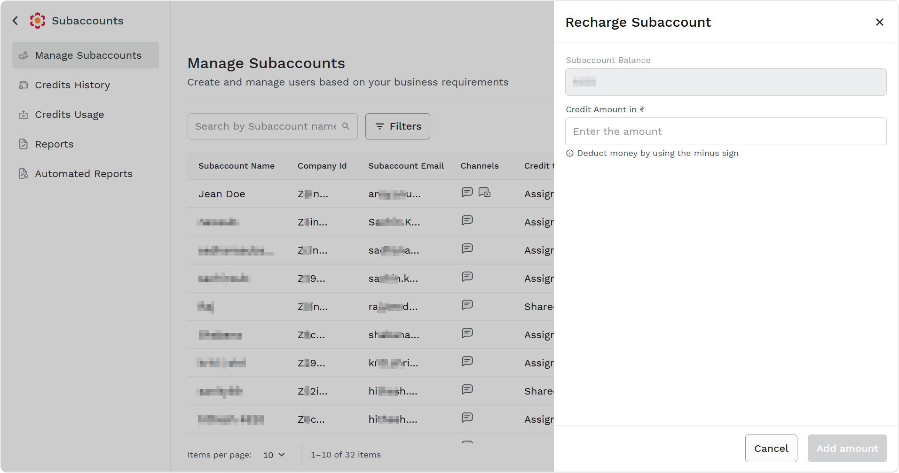Click the Credits History wallet icon
This screenshot has height=473, width=899.
24,85
